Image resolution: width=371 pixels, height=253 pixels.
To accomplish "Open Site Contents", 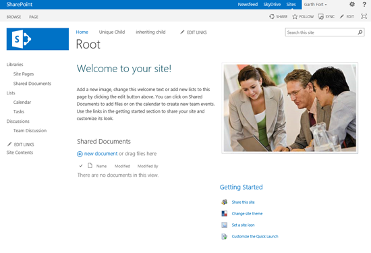I will coord(20,152).
